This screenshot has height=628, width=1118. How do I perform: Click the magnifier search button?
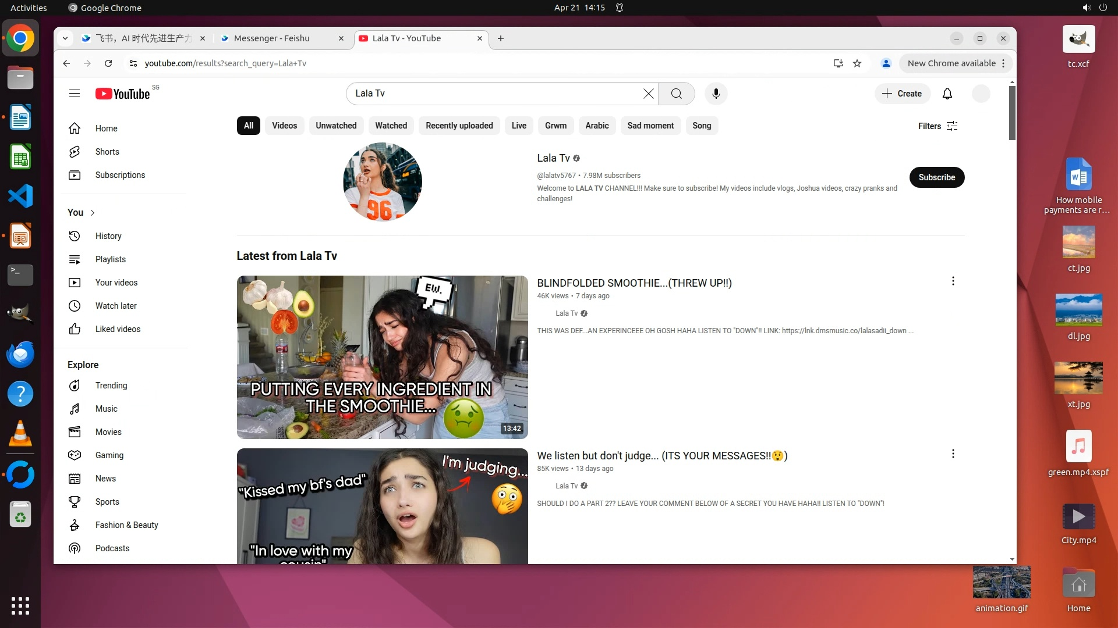coord(676,94)
